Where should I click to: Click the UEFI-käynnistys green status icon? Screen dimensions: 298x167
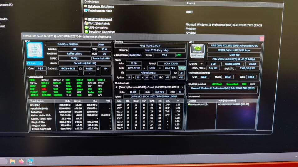pos(86,28)
